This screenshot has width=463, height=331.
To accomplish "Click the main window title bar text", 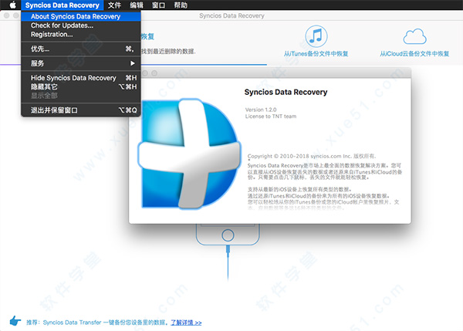I will [231, 15].
